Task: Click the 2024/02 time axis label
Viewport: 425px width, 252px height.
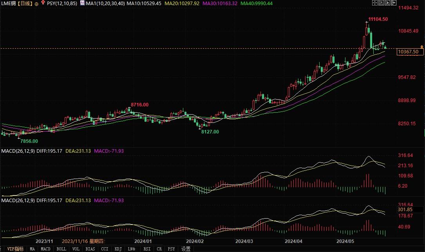Action: pyautogui.click(x=195, y=241)
